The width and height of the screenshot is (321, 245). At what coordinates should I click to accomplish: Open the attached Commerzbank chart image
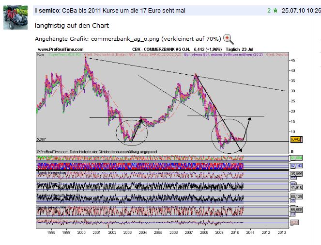[169, 141]
